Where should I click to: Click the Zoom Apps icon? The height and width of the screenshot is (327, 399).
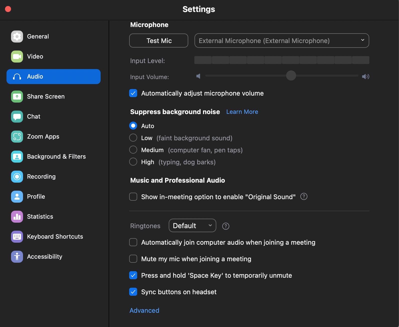point(17,137)
